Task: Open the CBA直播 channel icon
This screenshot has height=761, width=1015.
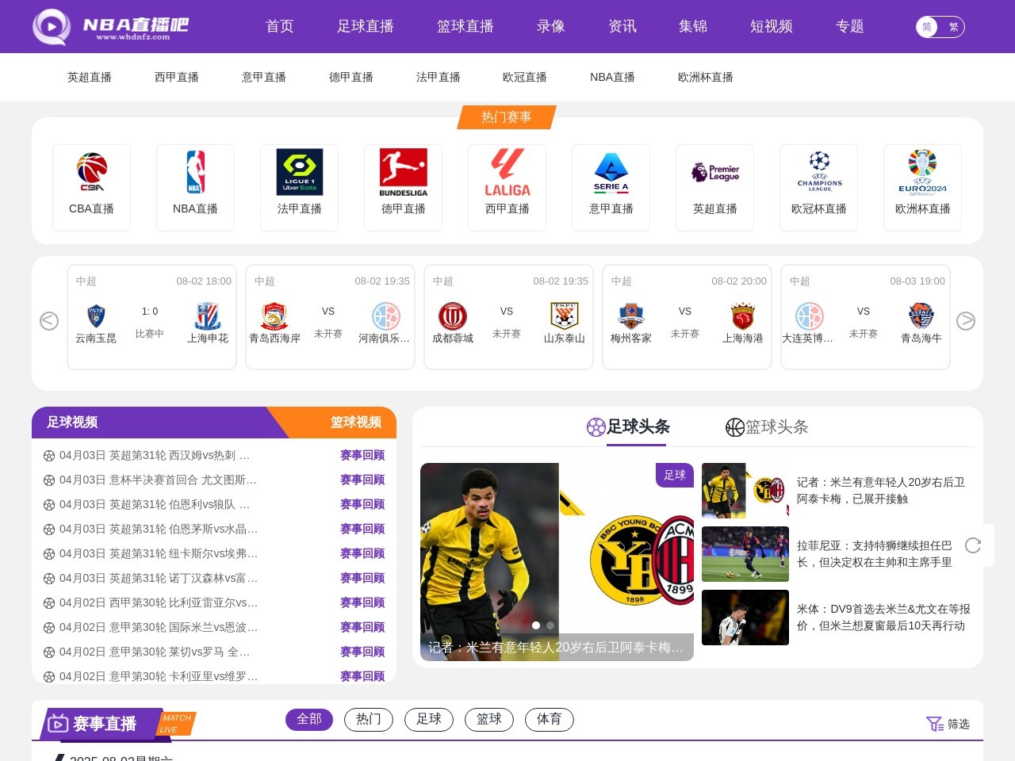Action: pyautogui.click(x=91, y=171)
